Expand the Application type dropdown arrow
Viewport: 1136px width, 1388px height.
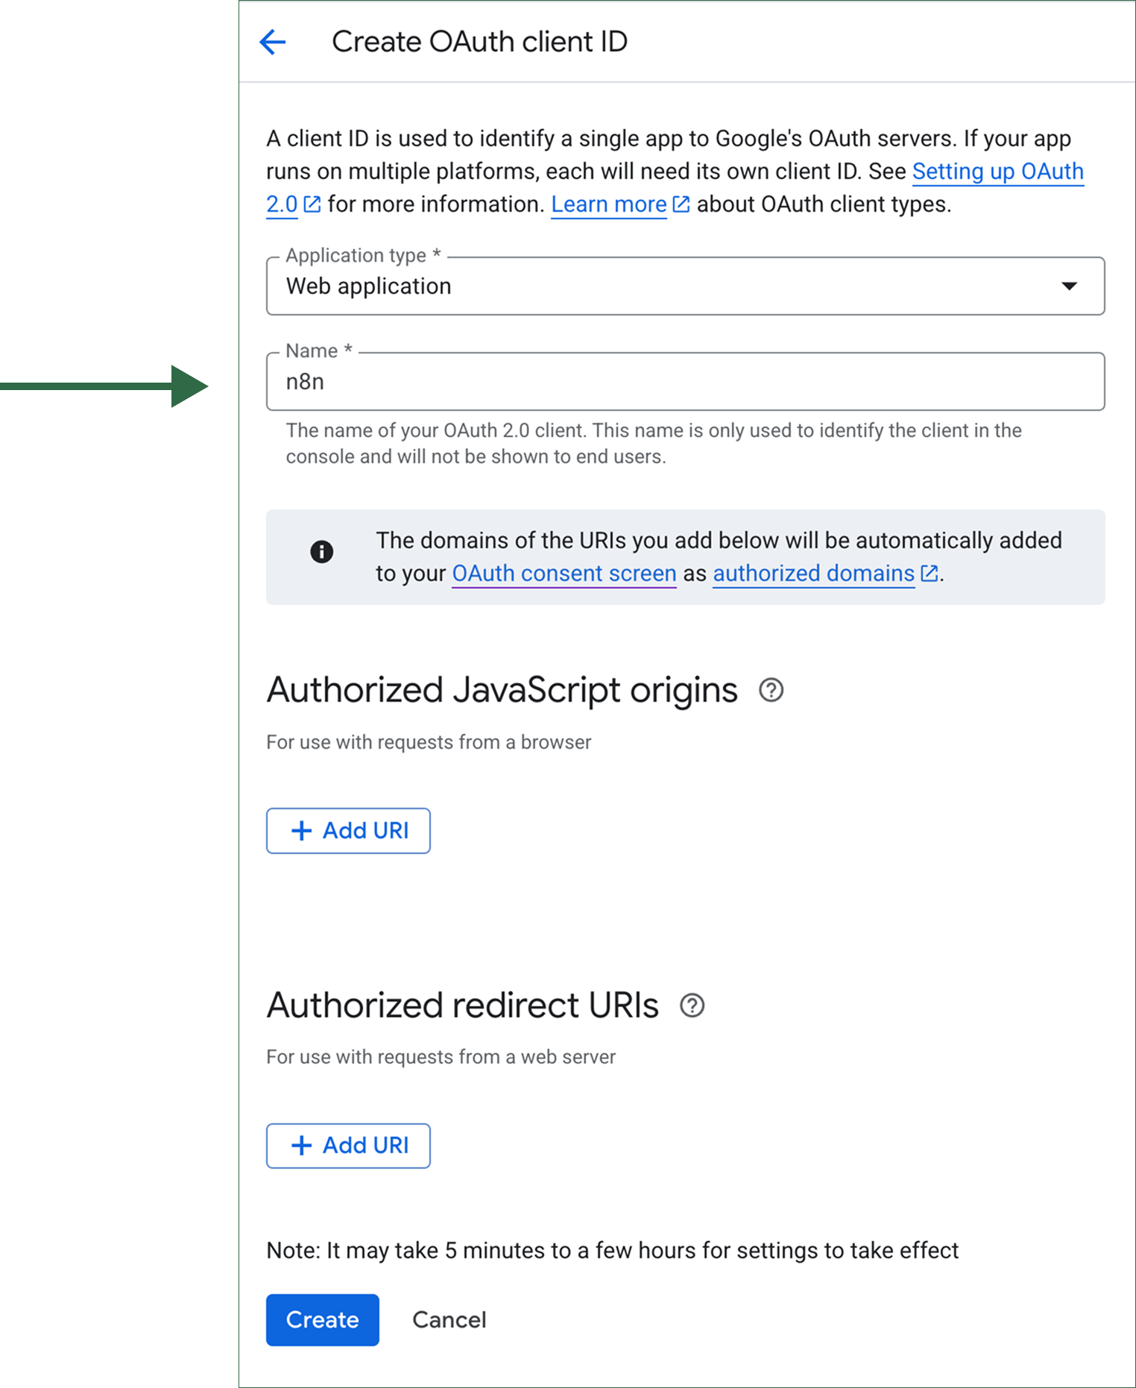click(x=1069, y=286)
